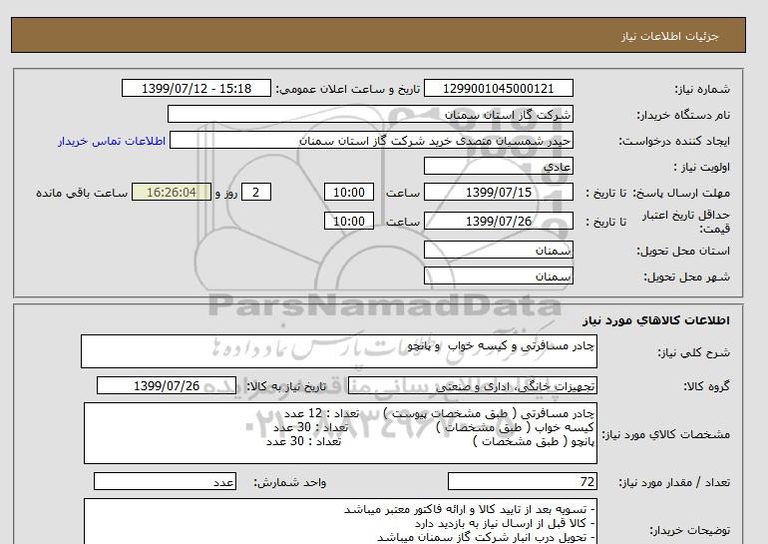Click the تاریخ نیاز به کالا label
Screen dimensions: 768x544
pos(285,386)
